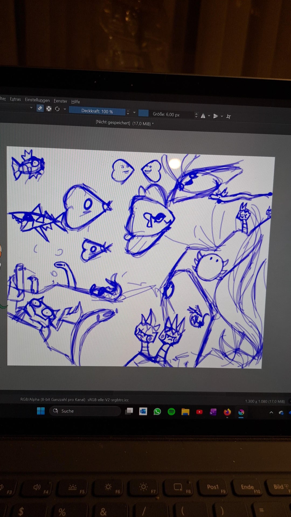Open WhatsApp from the taskbar
The width and height of the screenshot is (291, 517).
coord(157,411)
